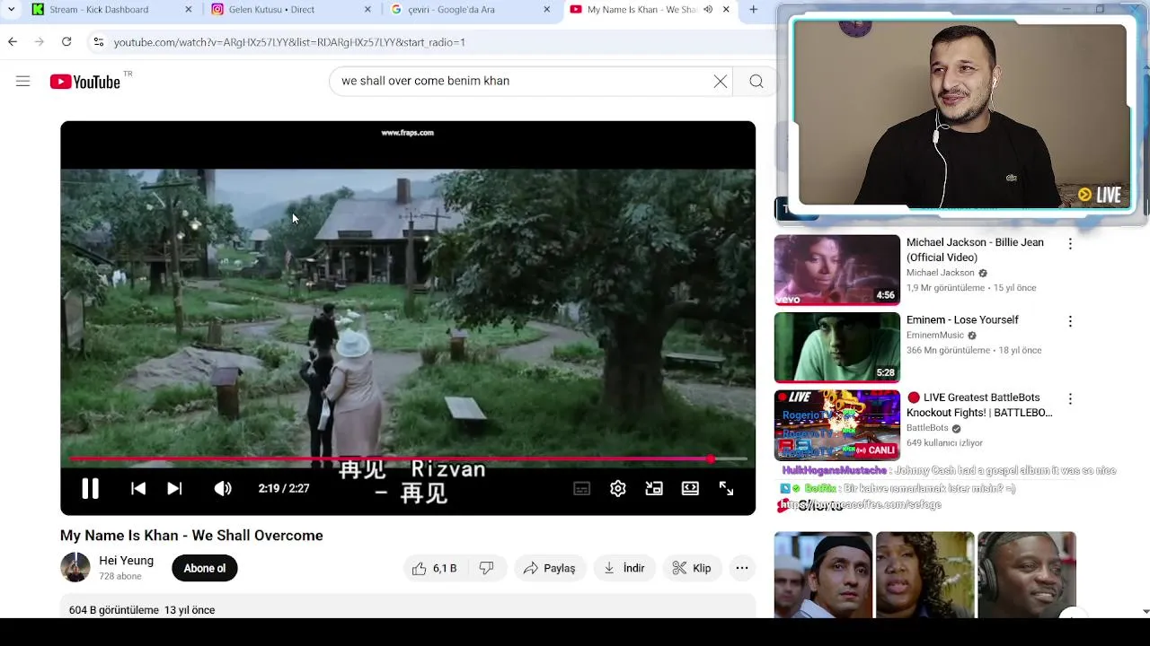Select the video title My Name Is Khan
1150x646 pixels.
pos(191,536)
